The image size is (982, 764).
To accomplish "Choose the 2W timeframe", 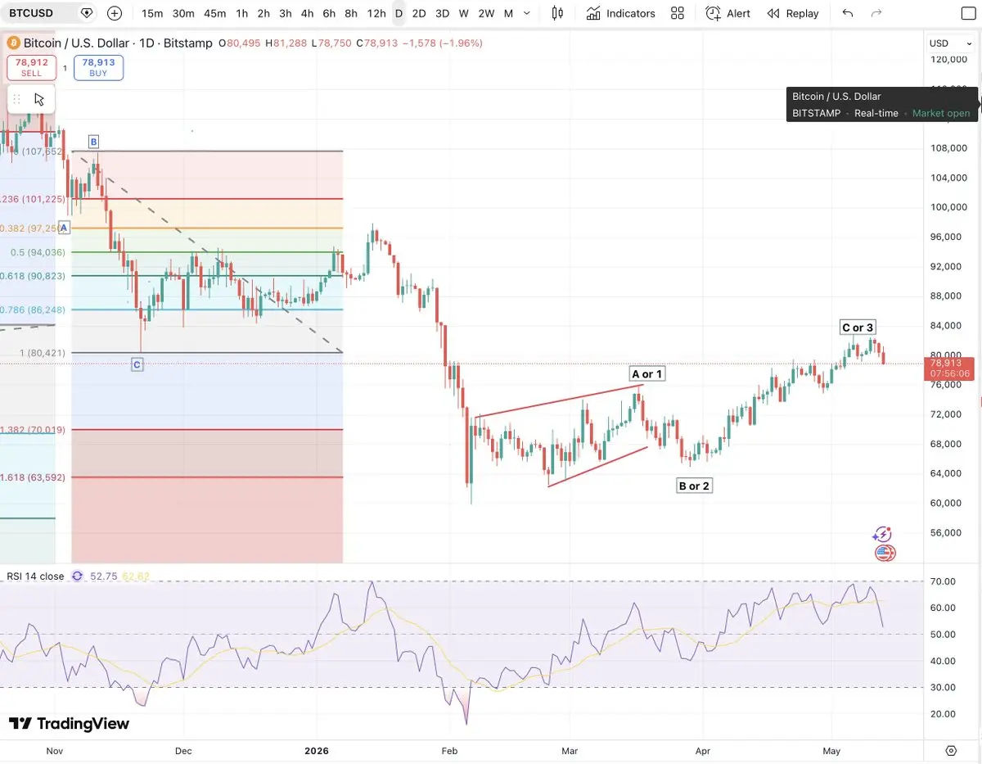I will pyautogui.click(x=486, y=13).
